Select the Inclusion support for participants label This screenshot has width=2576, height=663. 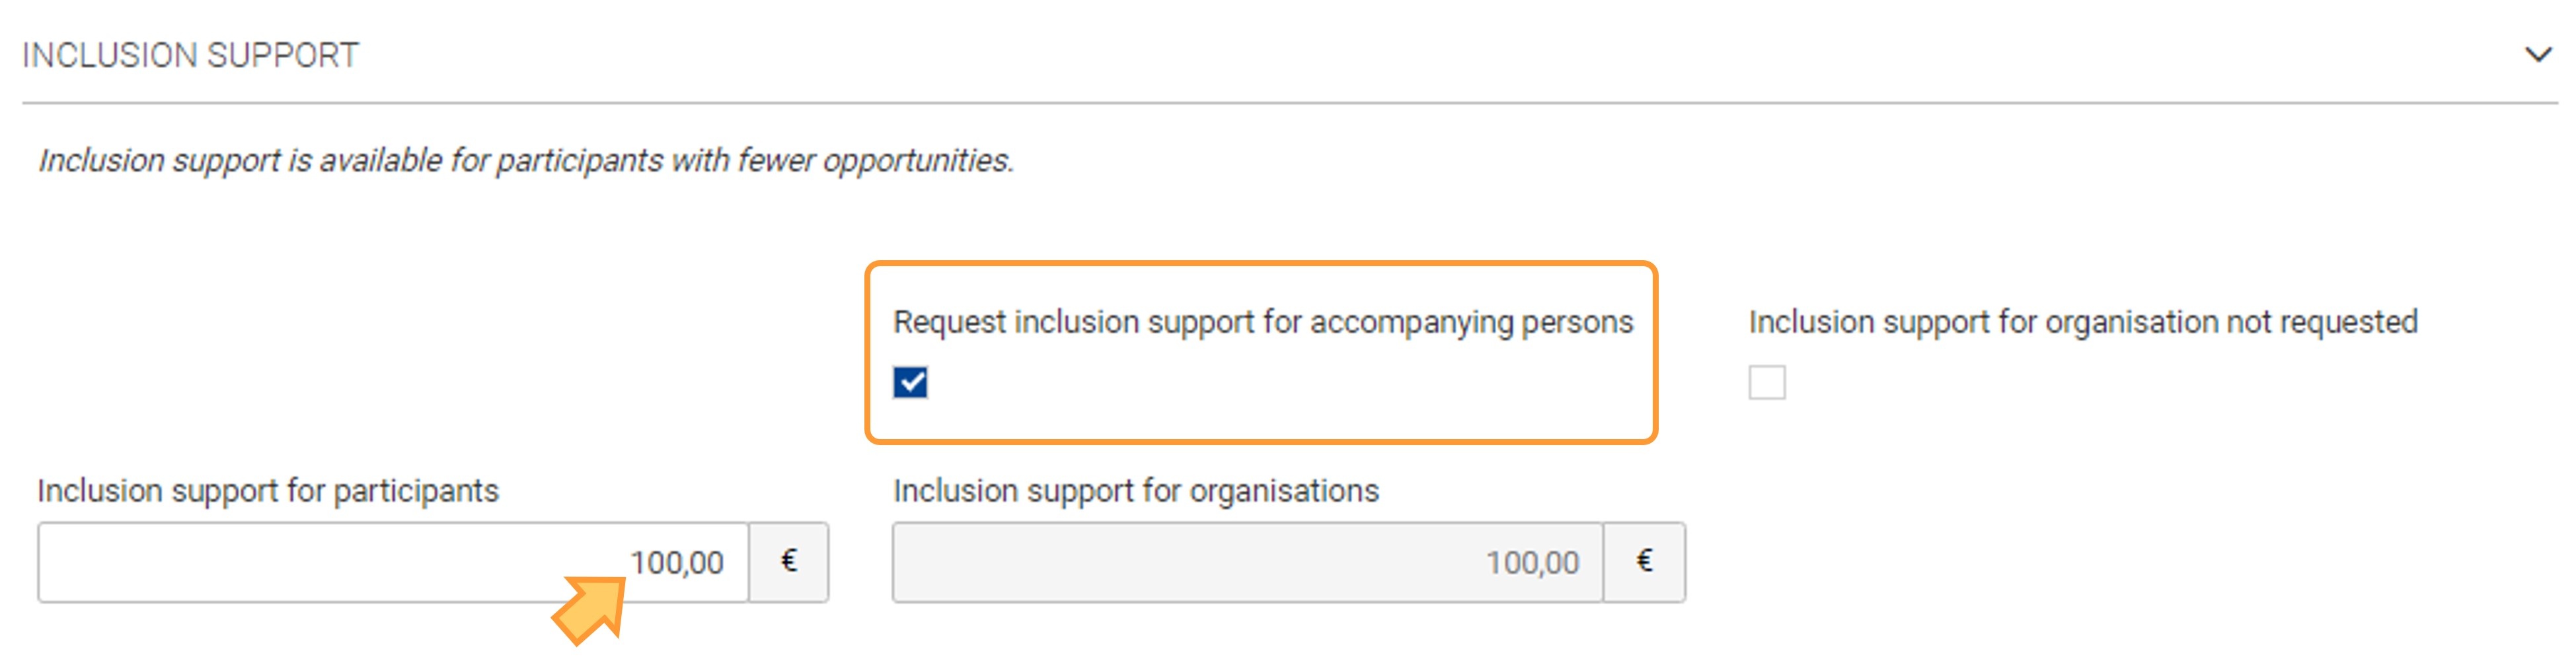click(268, 491)
